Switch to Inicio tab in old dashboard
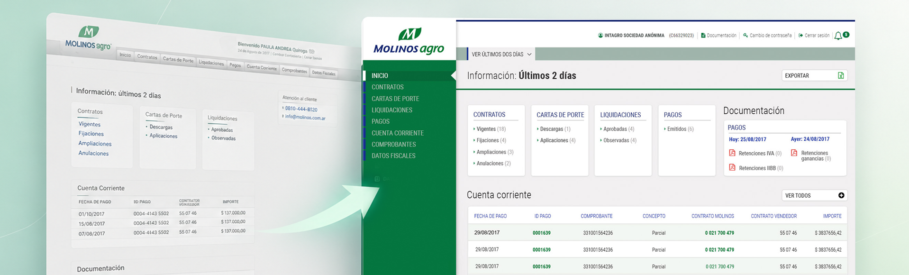This screenshot has height=275, width=909. click(x=125, y=55)
